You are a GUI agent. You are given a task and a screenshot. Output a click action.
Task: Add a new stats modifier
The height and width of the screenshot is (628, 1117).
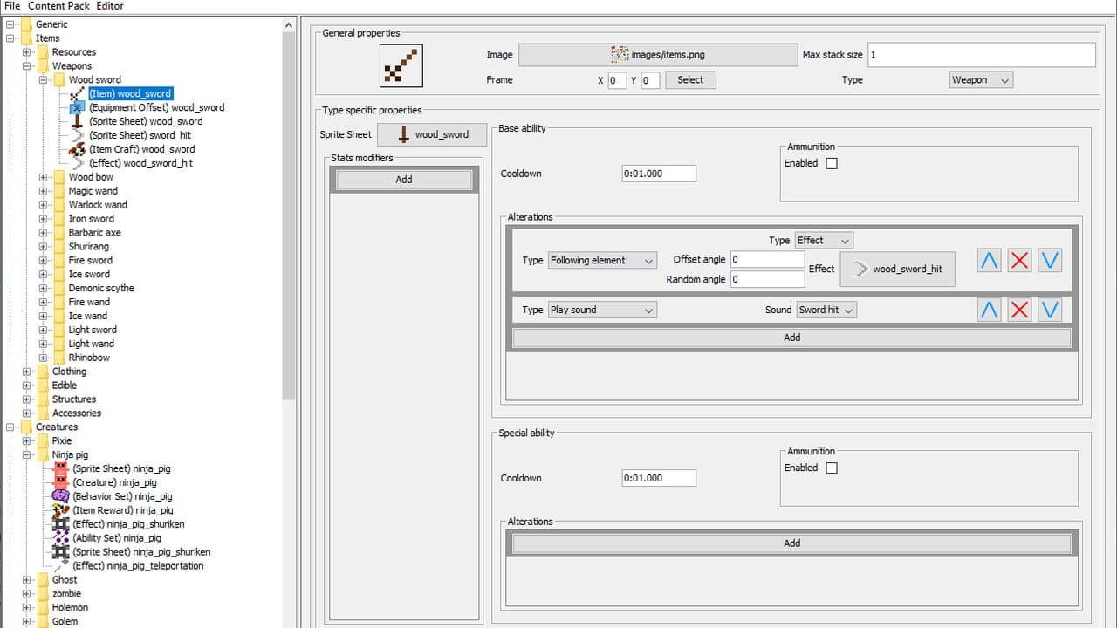pyautogui.click(x=404, y=180)
